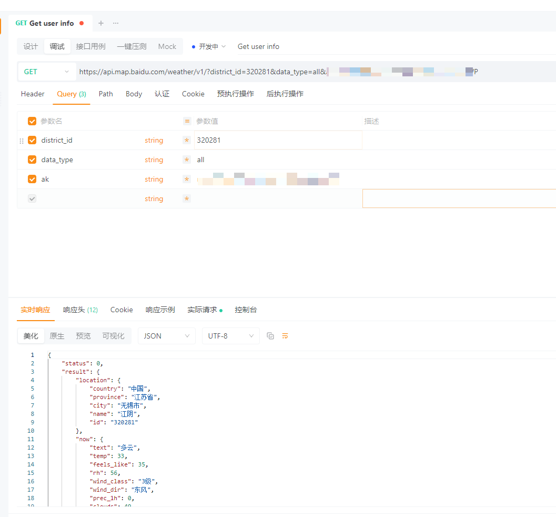Click the request URL input field
This screenshot has width=556, height=517.
316,72
